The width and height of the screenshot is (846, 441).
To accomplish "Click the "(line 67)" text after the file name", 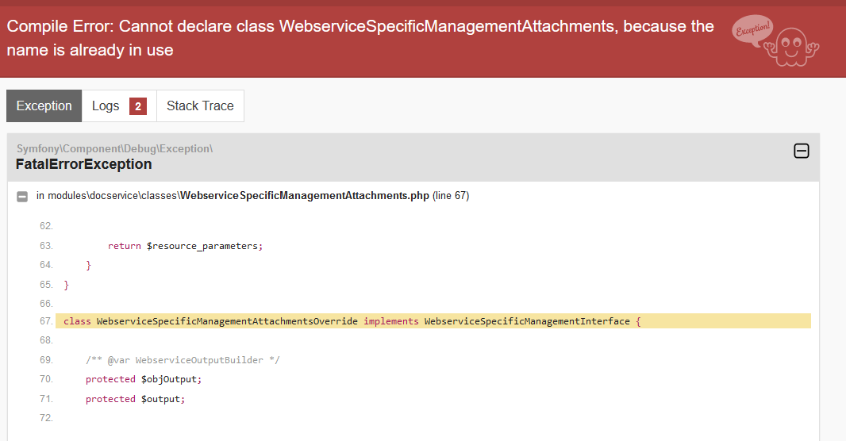I will point(451,196).
